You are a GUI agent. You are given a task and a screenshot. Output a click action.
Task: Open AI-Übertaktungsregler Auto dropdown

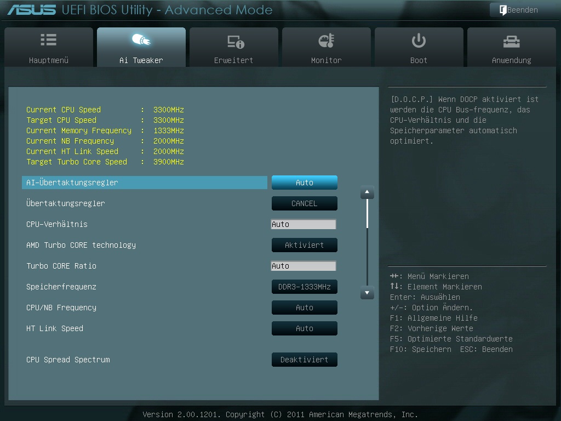(x=305, y=183)
